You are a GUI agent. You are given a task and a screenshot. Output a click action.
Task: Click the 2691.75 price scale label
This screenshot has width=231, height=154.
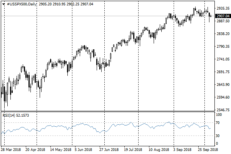223,72
